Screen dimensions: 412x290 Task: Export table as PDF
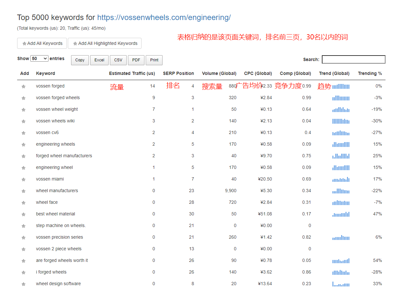point(136,60)
